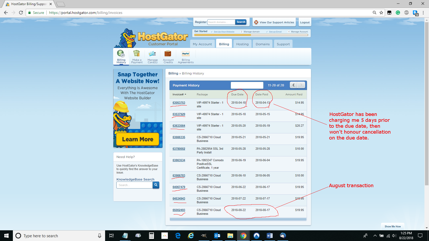Open the taskbar Calculator app
The image size is (429, 241).
(151, 236)
